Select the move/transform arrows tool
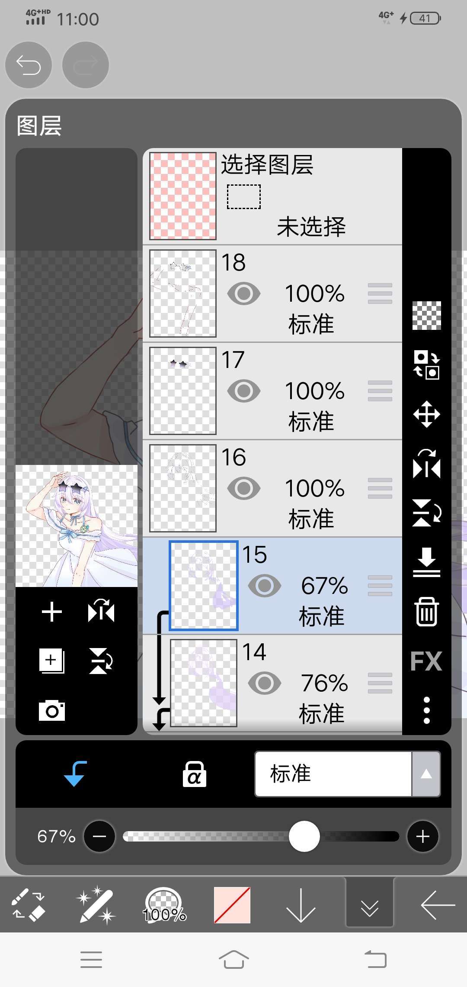 click(427, 414)
